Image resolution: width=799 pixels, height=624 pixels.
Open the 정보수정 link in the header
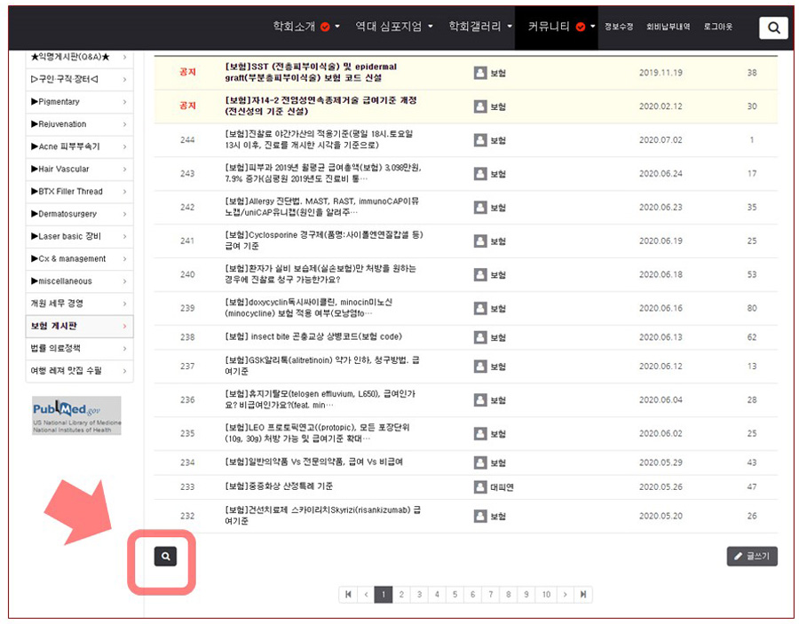point(619,27)
